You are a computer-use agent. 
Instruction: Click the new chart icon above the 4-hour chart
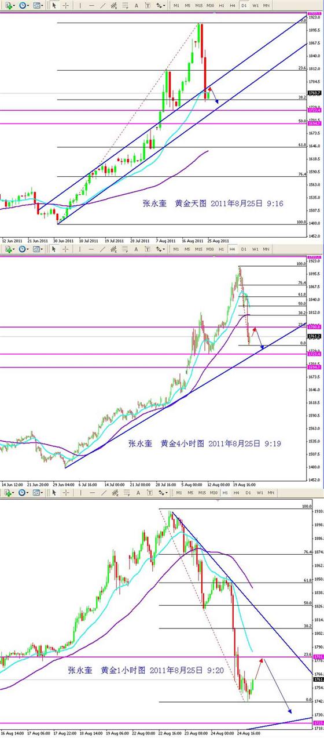[8, 249]
